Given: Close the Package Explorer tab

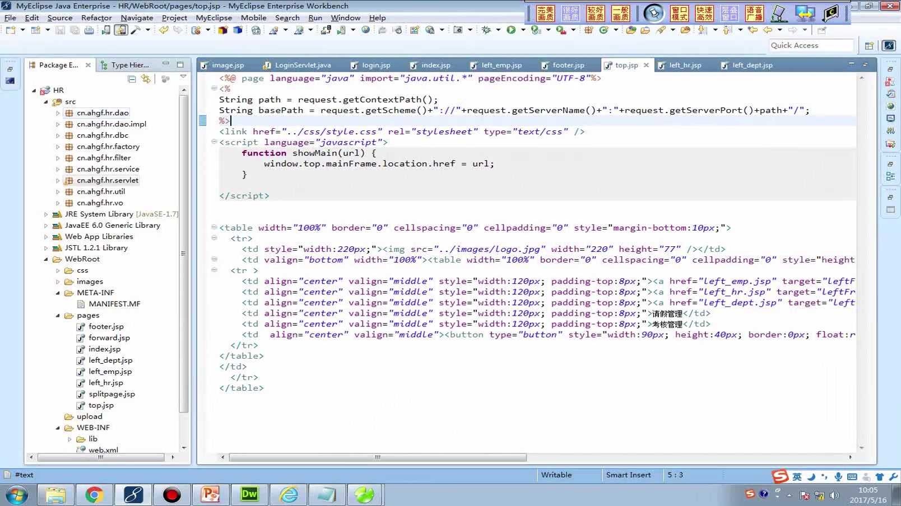Looking at the screenshot, I should pyautogui.click(x=88, y=65).
